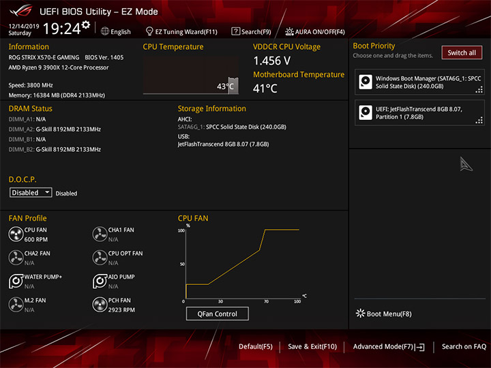This screenshot has width=491, height=368.
Task: Click the DIMM_B1 N/A entry
Action: coord(27,139)
